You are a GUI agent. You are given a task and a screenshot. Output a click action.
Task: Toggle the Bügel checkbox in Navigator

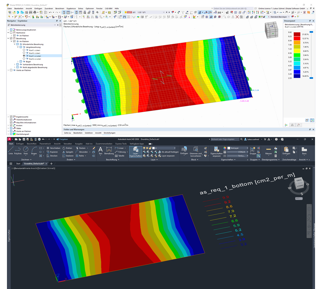click(x=21, y=62)
